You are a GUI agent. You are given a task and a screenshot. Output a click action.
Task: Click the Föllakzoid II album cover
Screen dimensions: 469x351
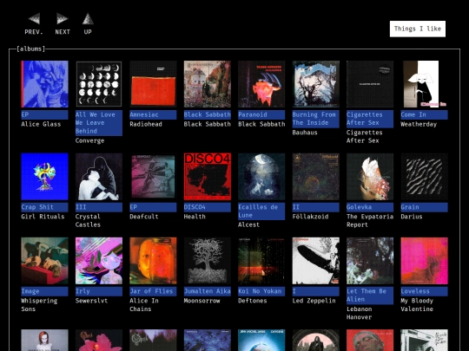316,177
